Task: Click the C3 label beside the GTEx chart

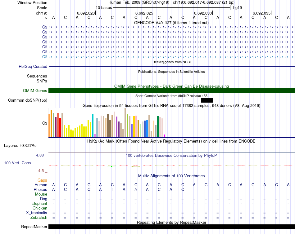Action: [x=45, y=123]
